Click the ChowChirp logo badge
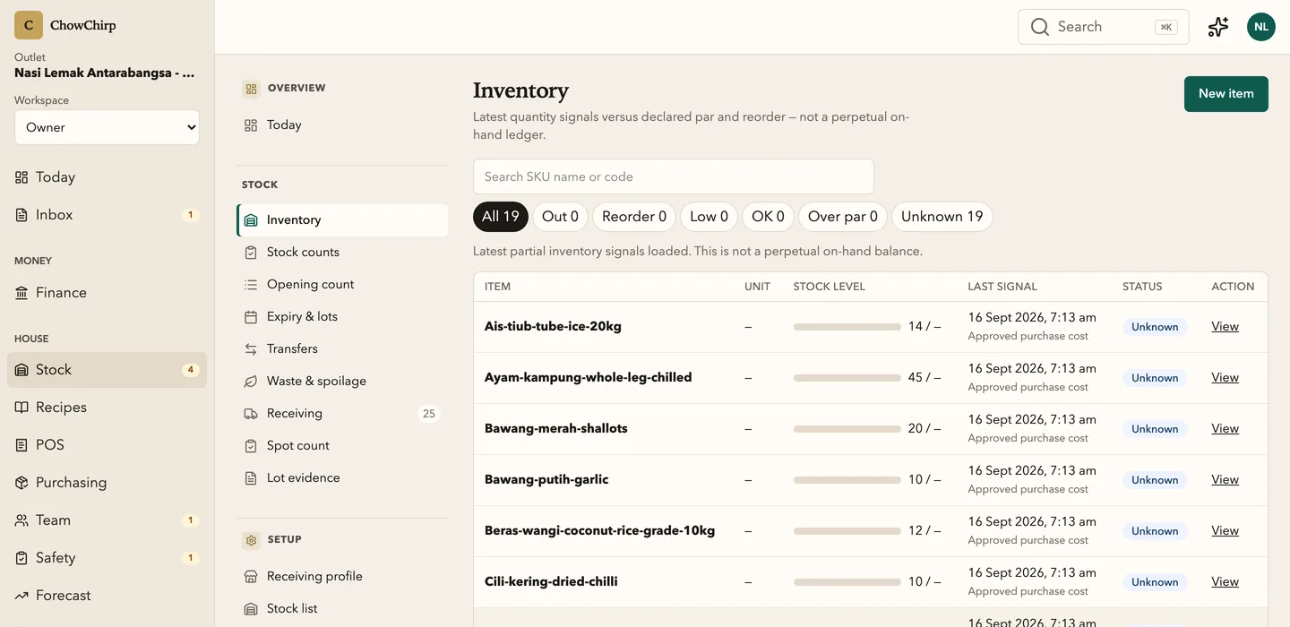Image resolution: width=1290 pixels, height=627 pixels. [29, 25]
